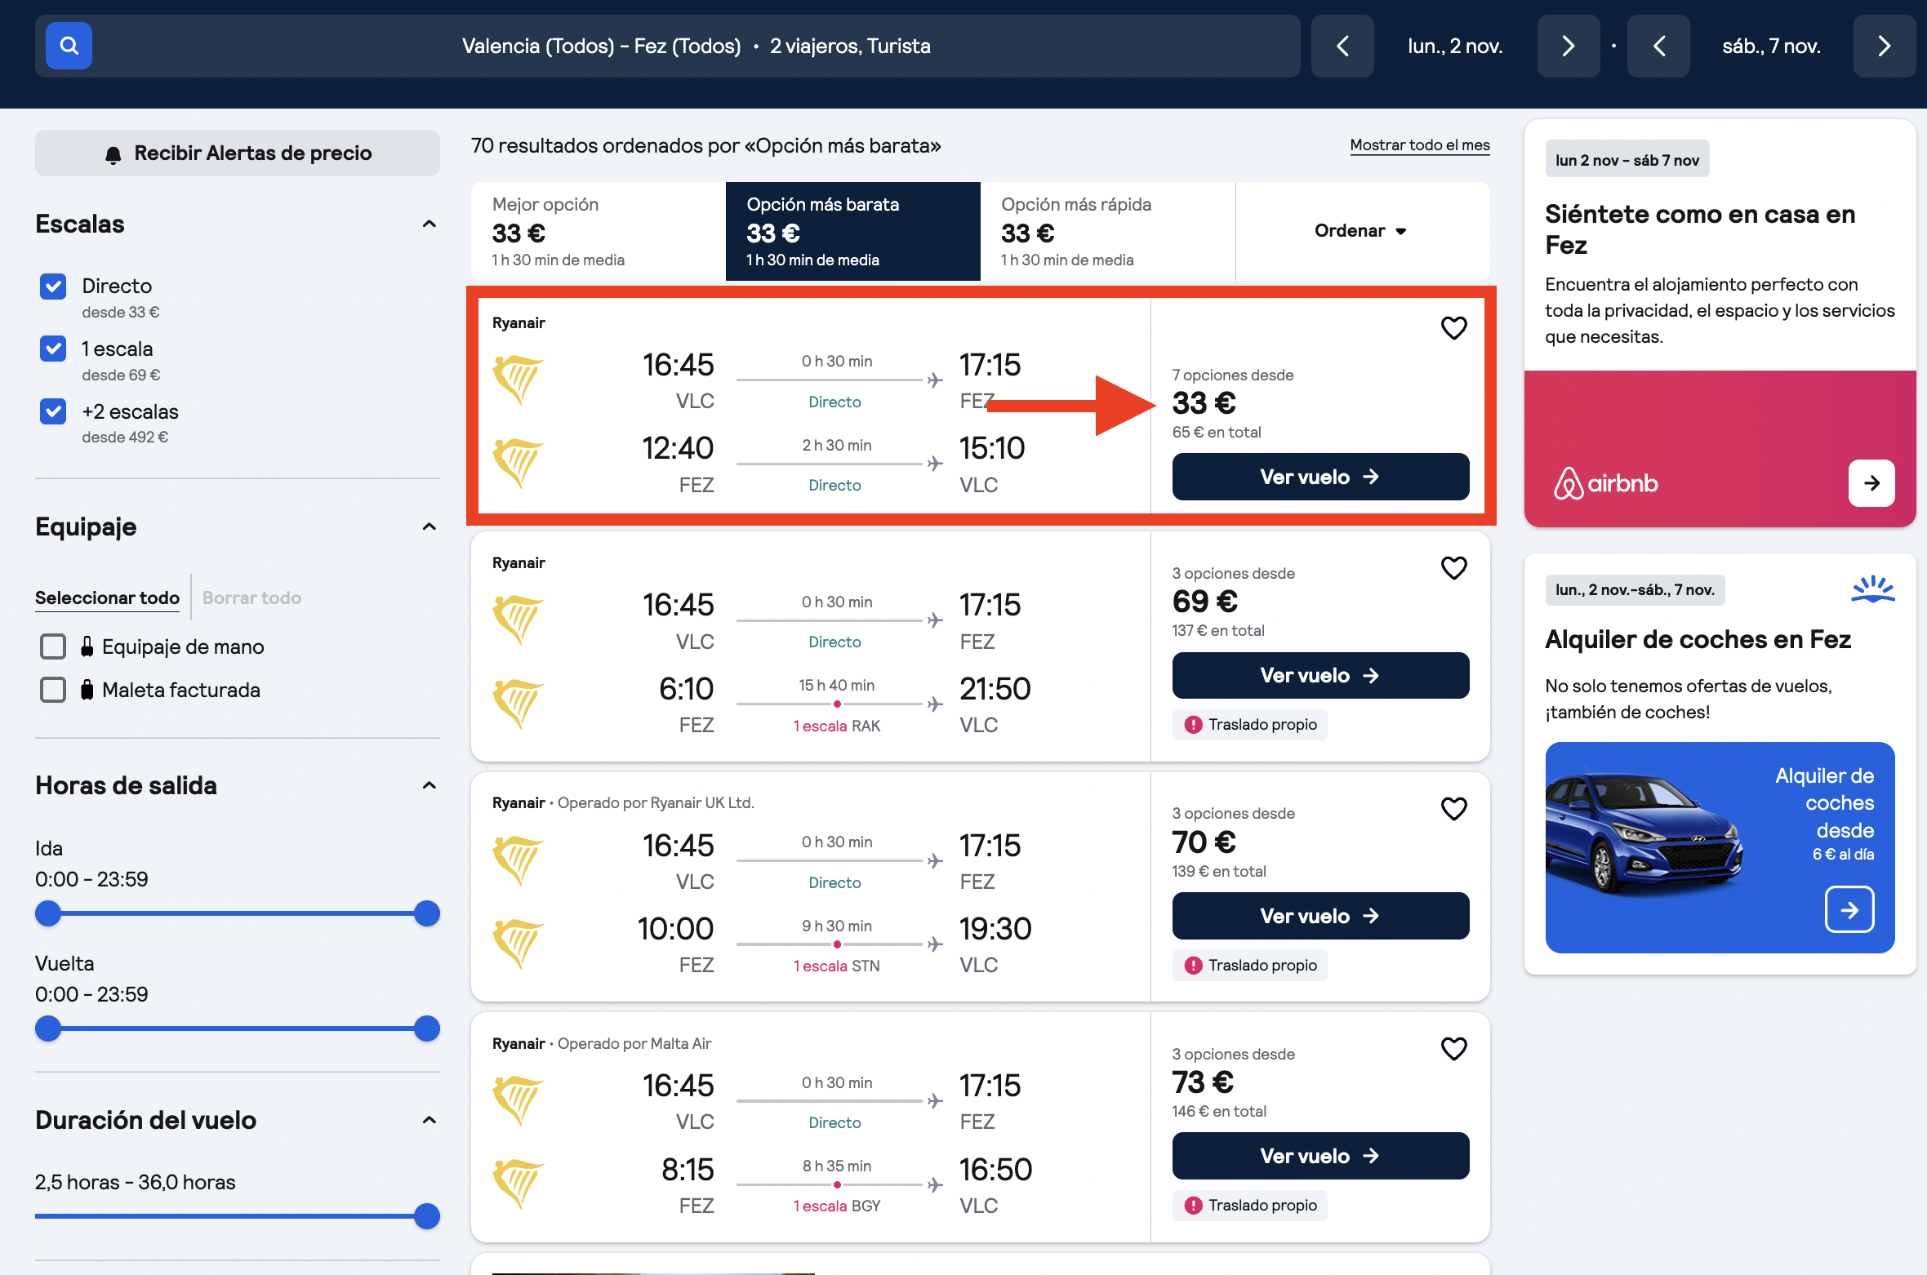
Task: Click the blue car rental thumbnail image
Action: pyautogui.click(x=1720, y=847)
